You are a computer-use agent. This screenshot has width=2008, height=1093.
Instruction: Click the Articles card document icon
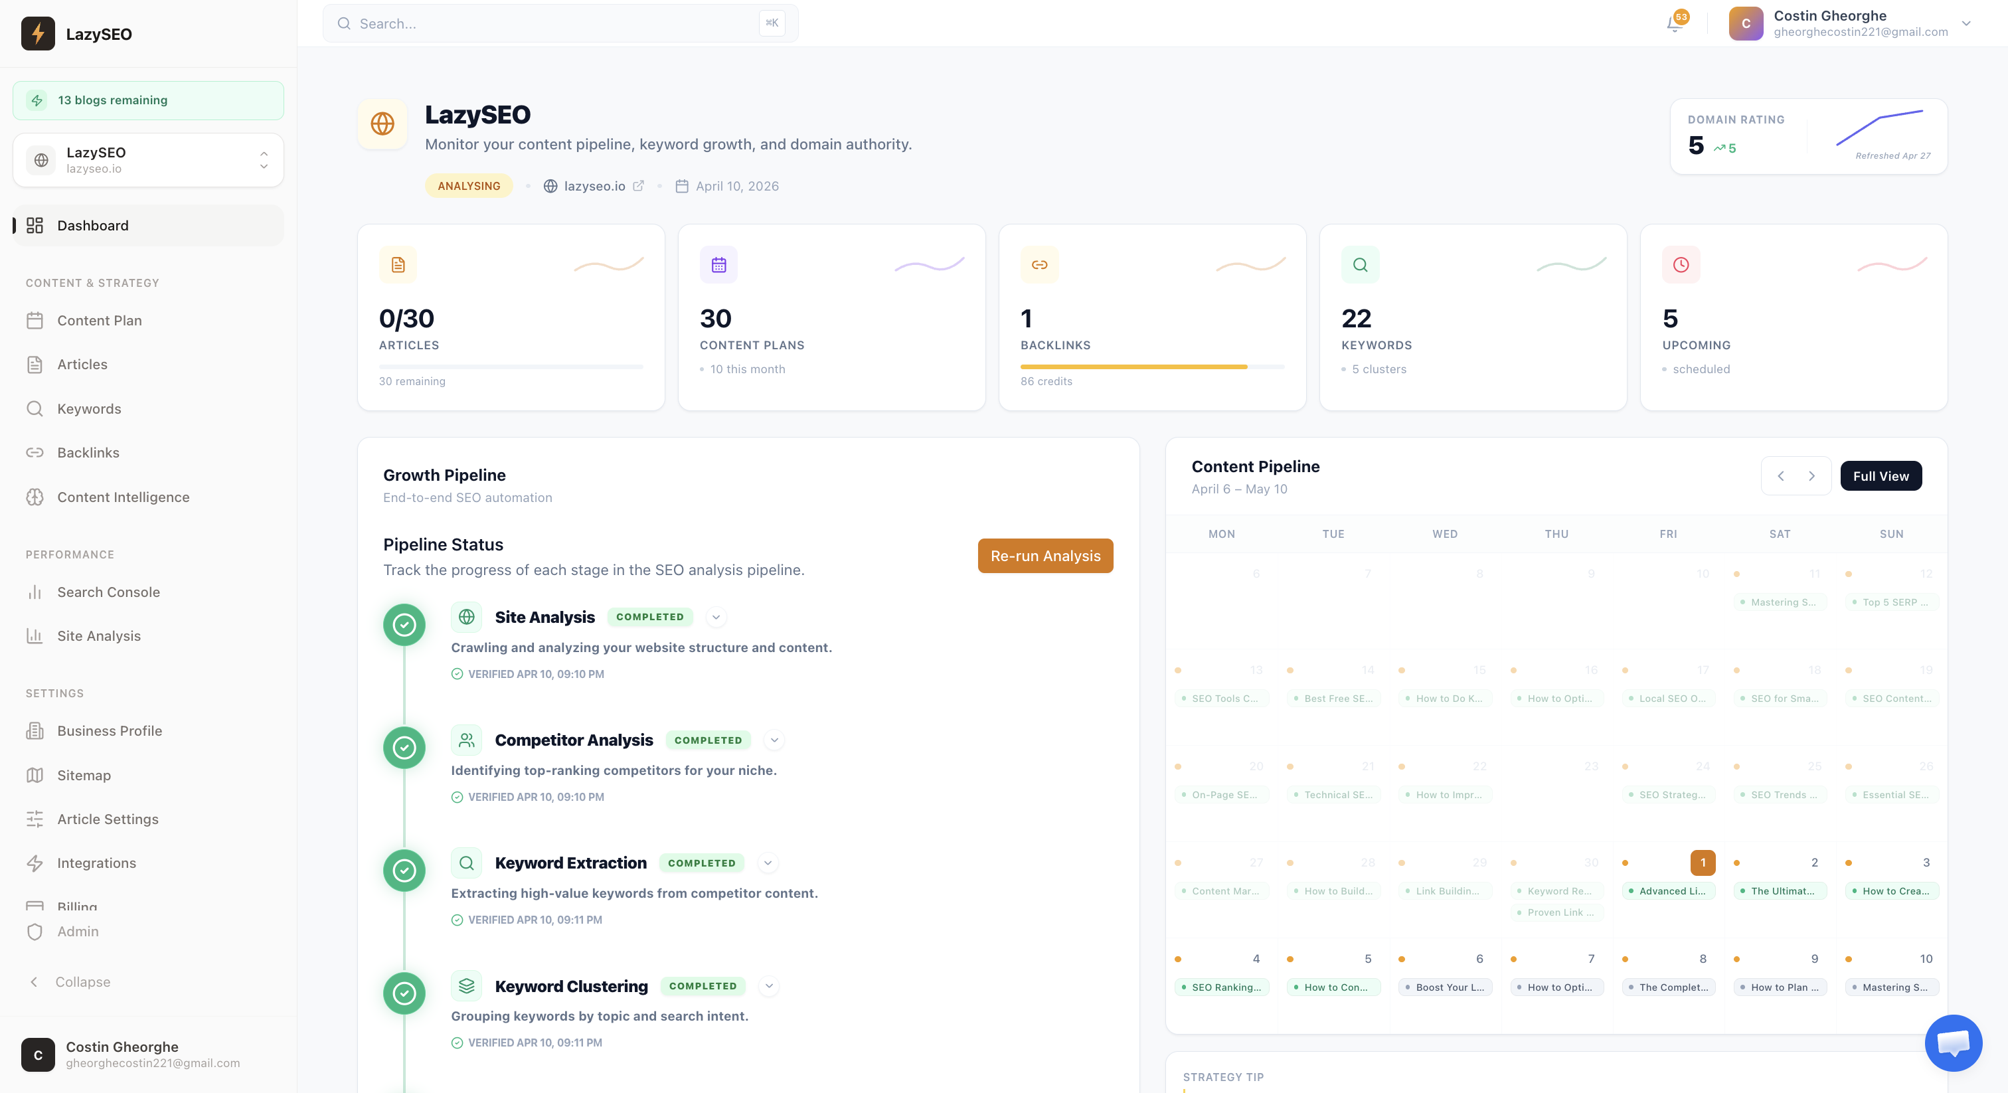398,265
